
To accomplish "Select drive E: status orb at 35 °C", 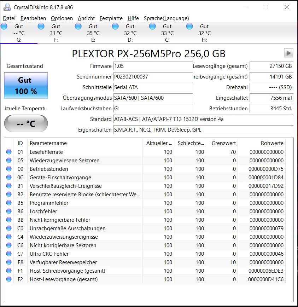I will [x=78, y=26].
